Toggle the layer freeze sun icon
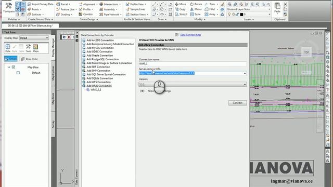Screen dimensions: 333x187 233,15
